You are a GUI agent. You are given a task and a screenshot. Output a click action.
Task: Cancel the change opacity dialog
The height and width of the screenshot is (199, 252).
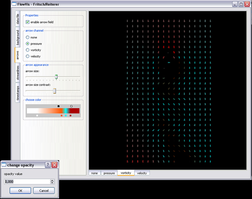(x=44, y=190)
